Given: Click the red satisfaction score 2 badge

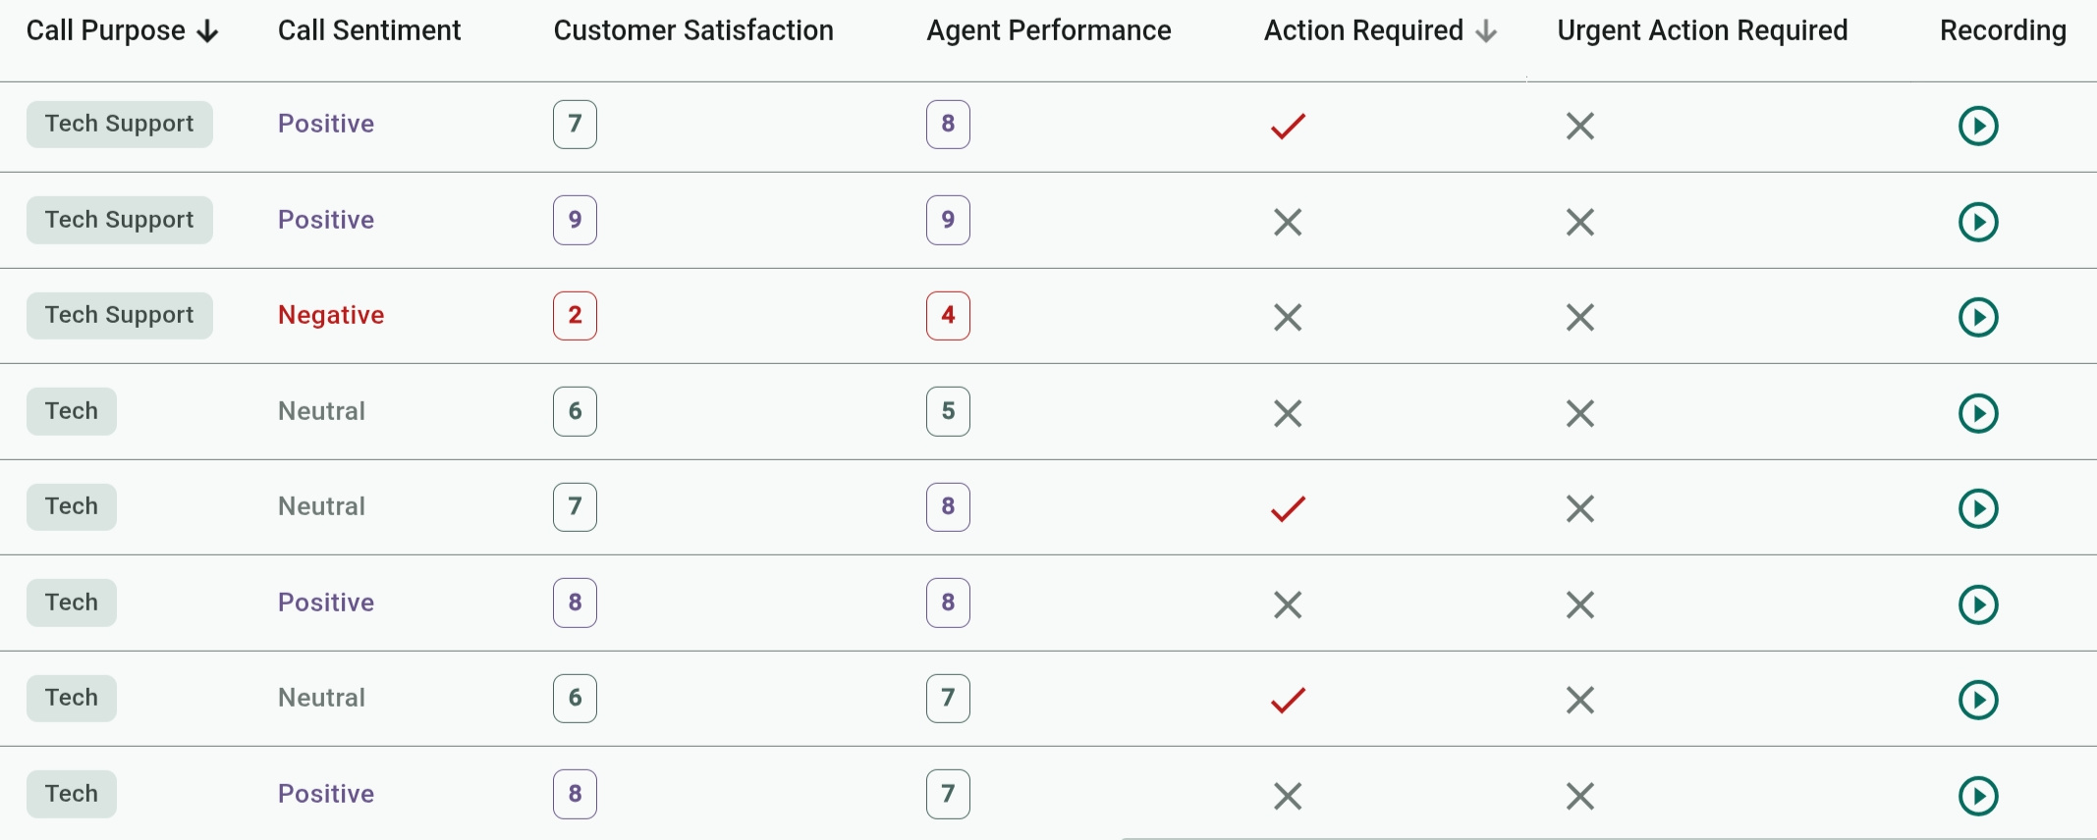Looking at the screenshot, I should click(x=575, y=315).
